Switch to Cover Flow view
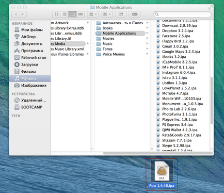 pyautogui.click(x=81, y=14)
